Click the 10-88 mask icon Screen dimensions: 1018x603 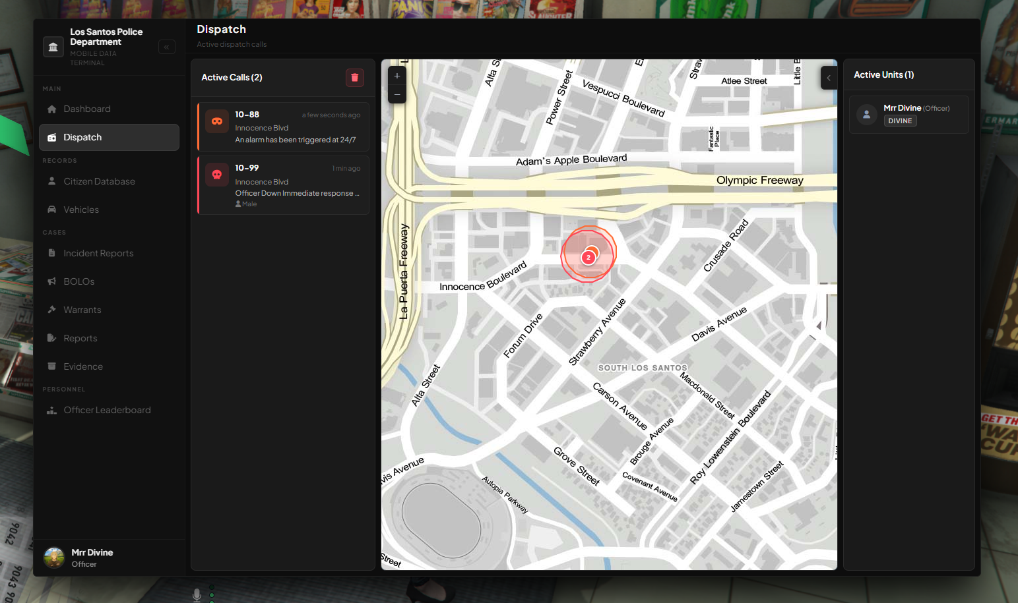point(217,121)
